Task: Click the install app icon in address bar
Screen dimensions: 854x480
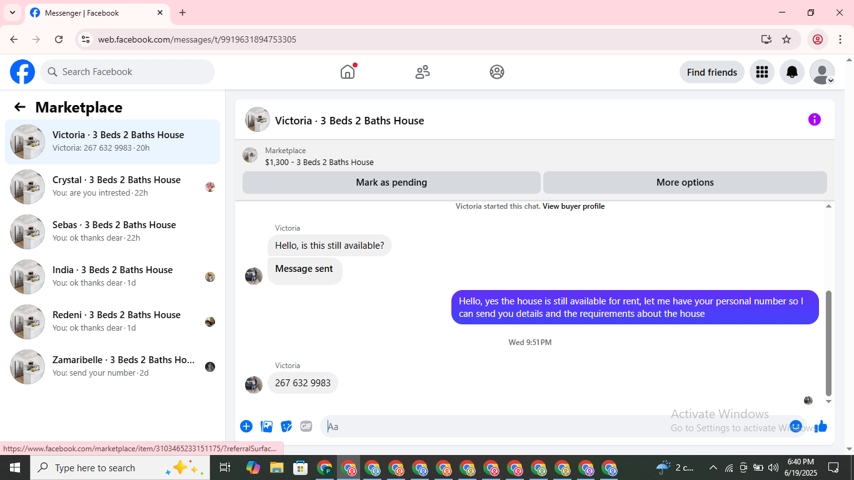Action: [x=766, y=39]
